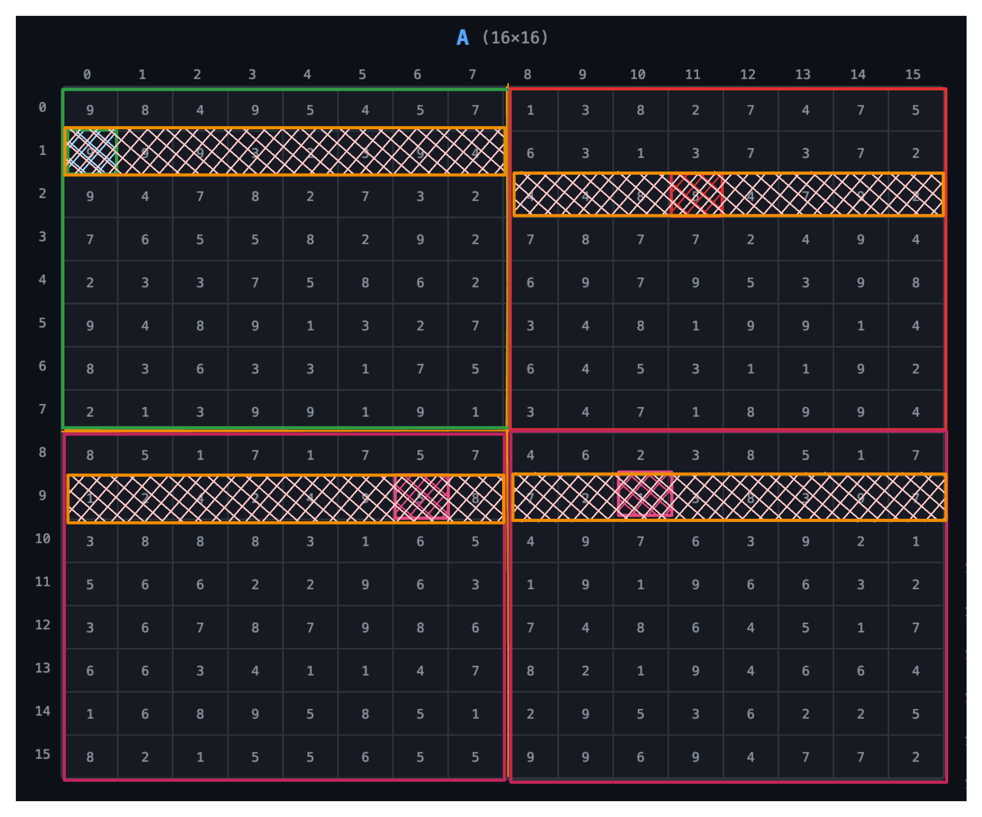The image size is (982, 817).
Task: Select cell at row 7, column 7
Action: 475,412
